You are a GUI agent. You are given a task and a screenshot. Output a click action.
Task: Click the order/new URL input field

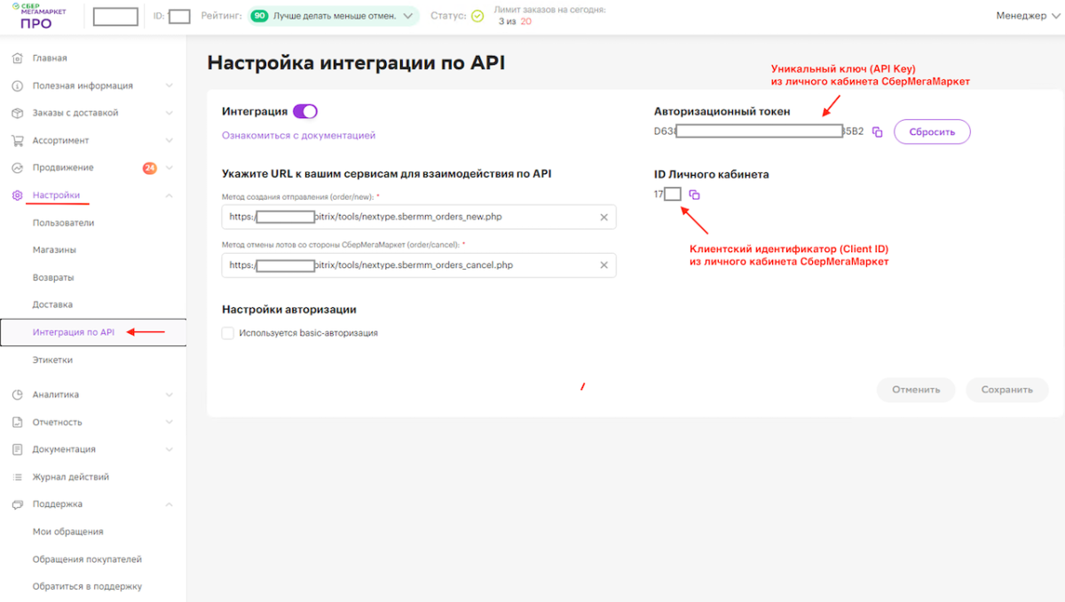click(419, 218)
